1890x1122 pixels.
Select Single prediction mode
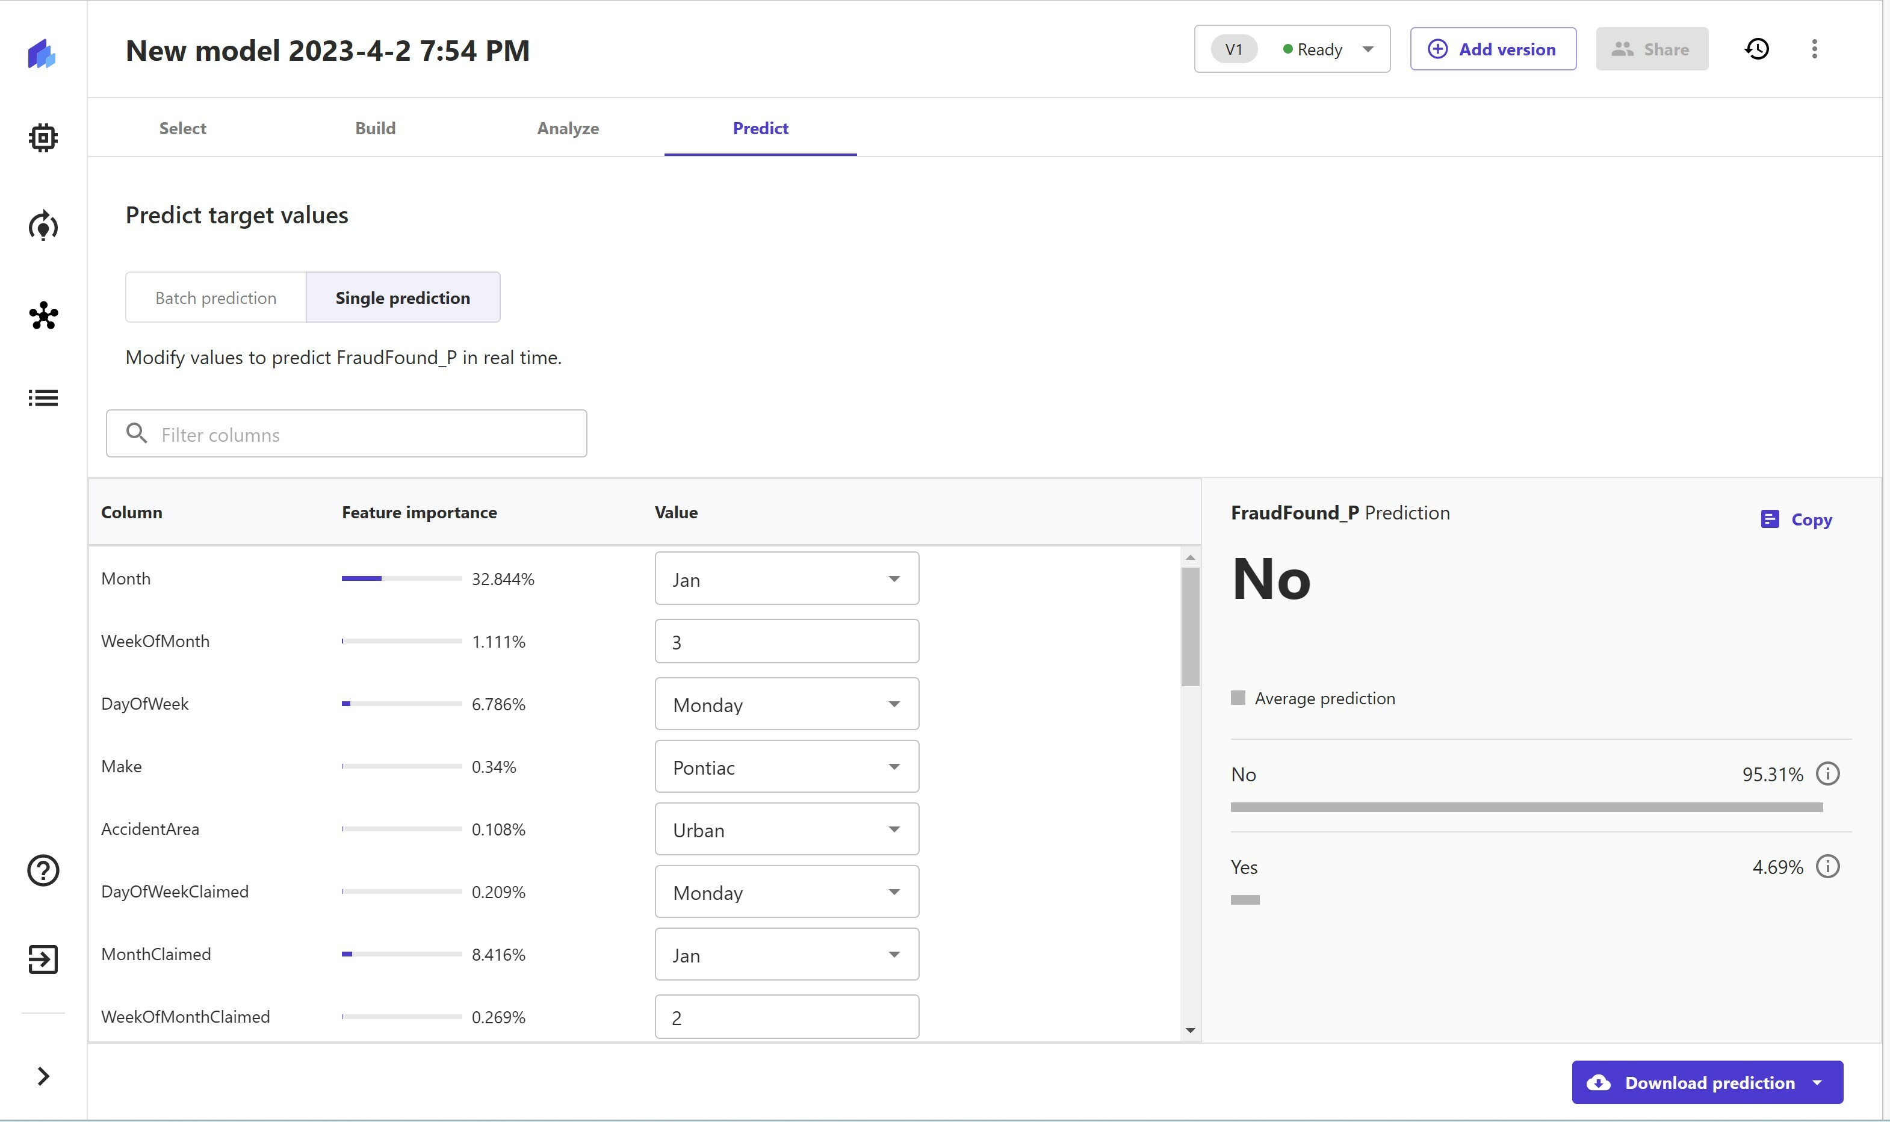click(402, 298)
